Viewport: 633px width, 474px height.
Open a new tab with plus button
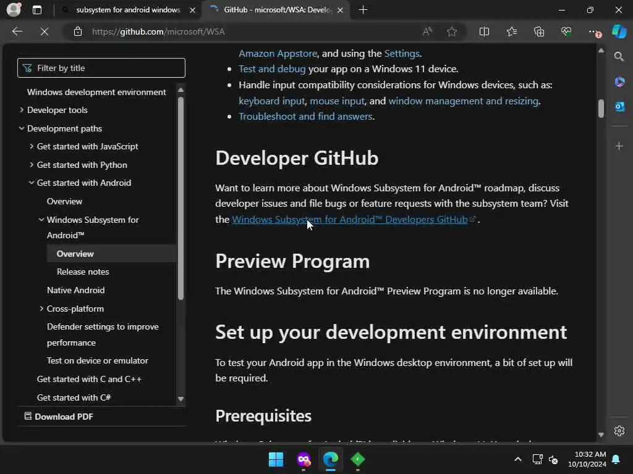[x=363, y=10]
